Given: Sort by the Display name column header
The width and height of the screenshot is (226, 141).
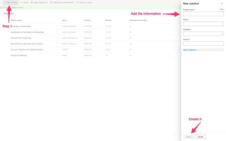Looking at the screenshot, I should coord(16,20).
